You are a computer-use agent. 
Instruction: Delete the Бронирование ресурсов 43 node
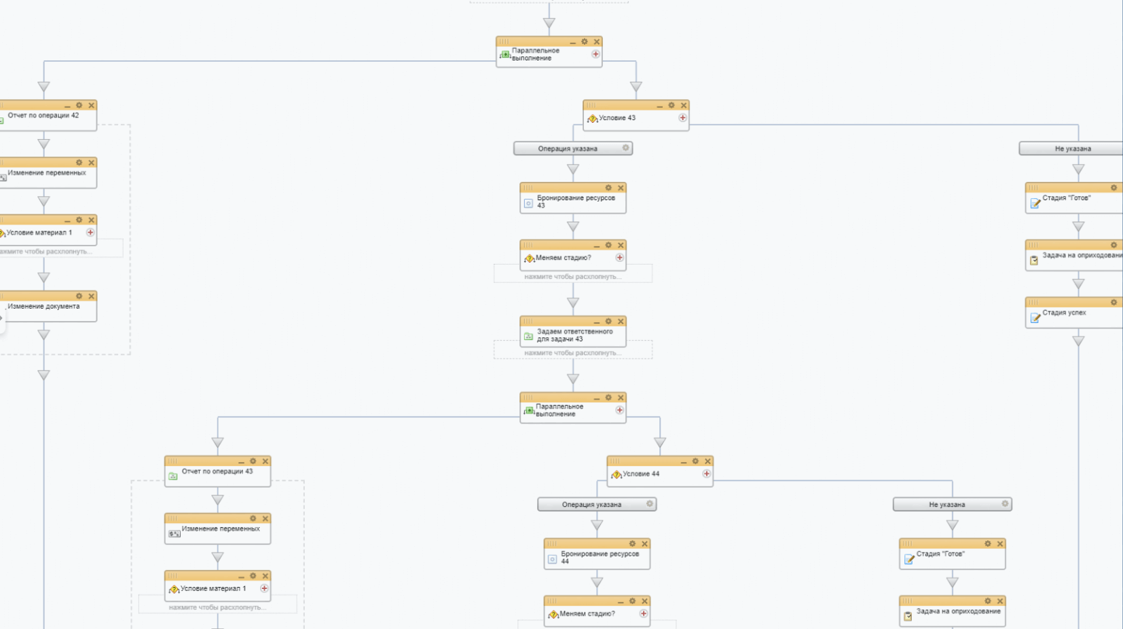coord(621,188)
